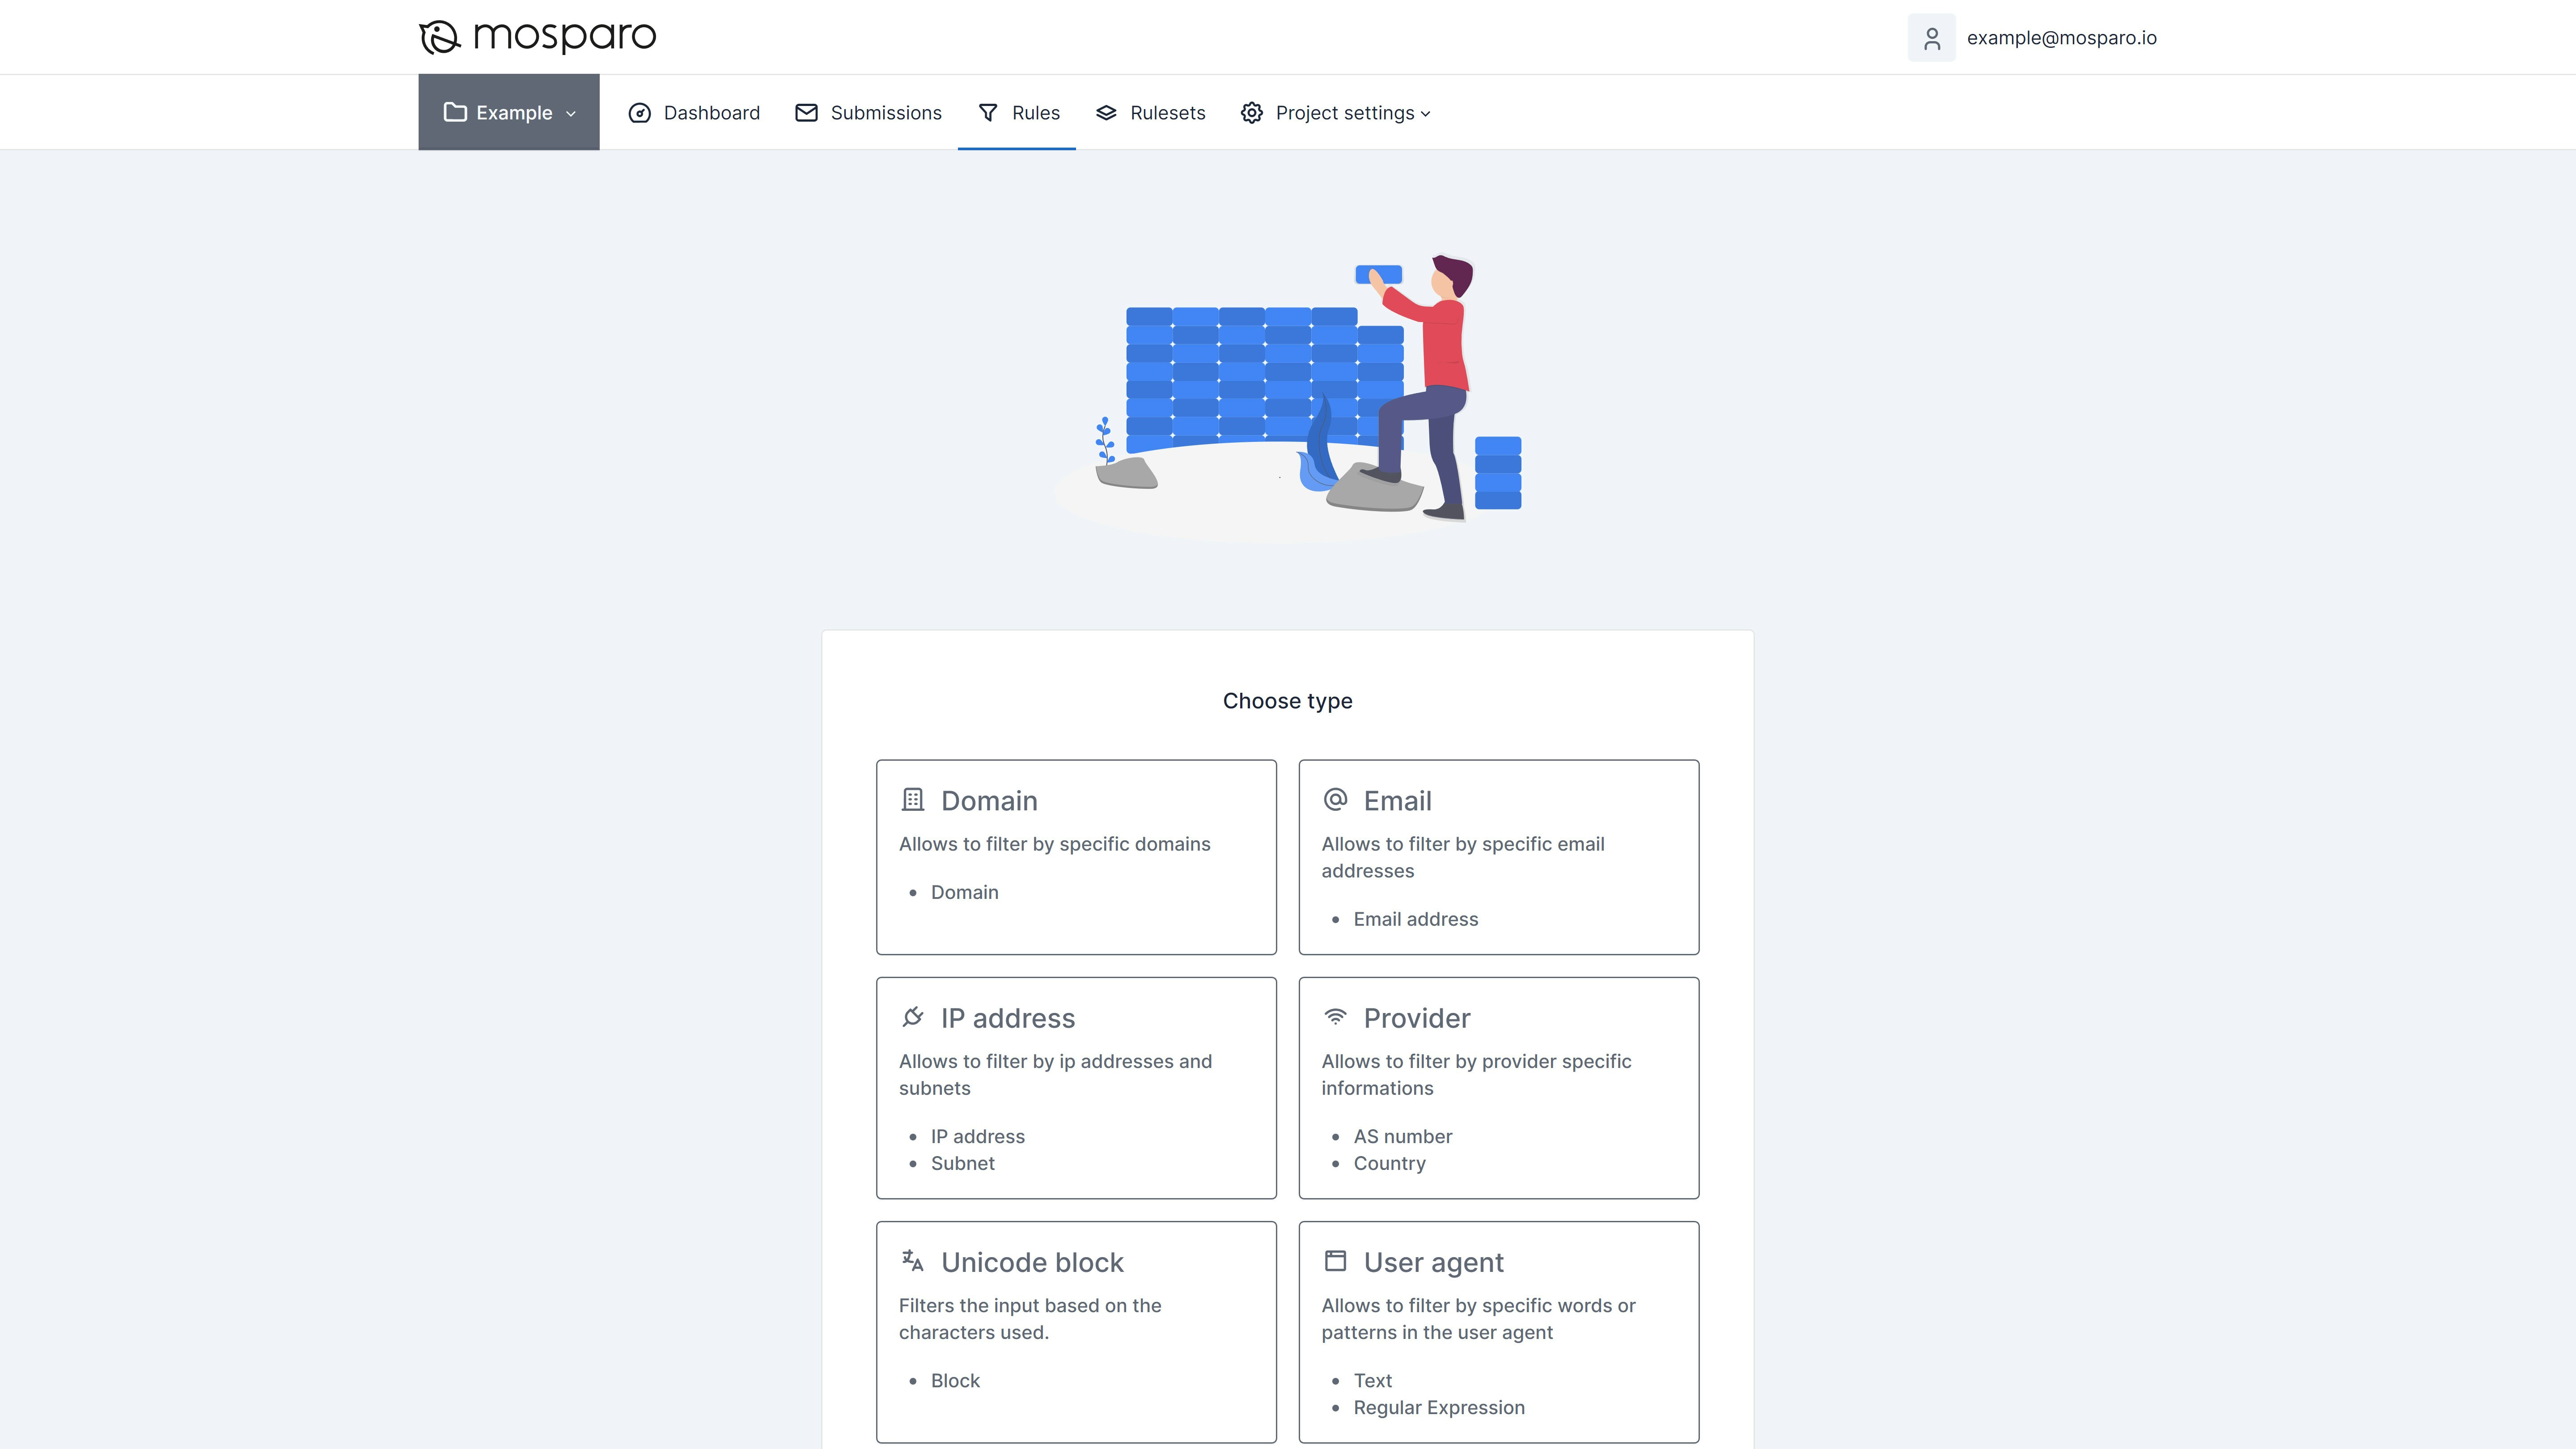Screen dimensions: 2576x1449
Task: Click the User agent browser window icon
Action: tap(1335, 1261)
